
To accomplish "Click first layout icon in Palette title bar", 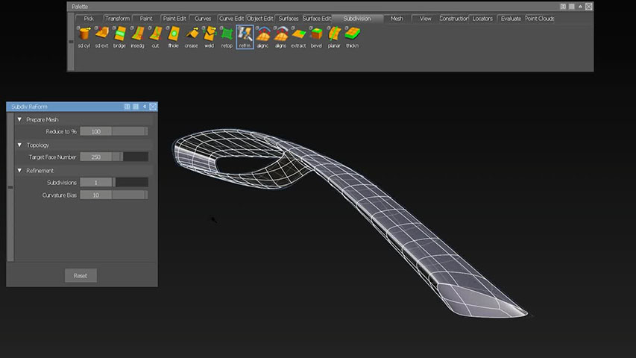I will 563,7.
